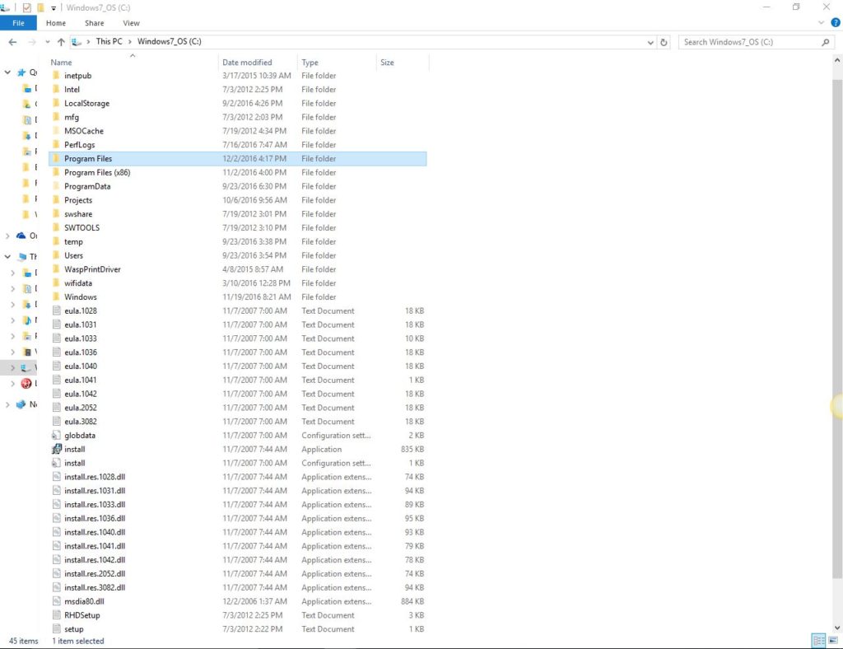
Task: Click This PC in the breadcrumb path
Action: [109, 41]
